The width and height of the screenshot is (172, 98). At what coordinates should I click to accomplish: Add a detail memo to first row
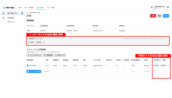pos(168,65)
